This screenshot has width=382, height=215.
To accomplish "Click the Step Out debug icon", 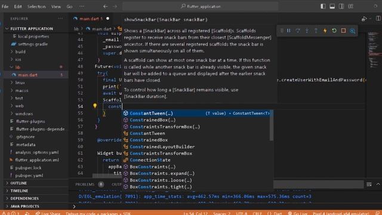I will click(316, 30).
